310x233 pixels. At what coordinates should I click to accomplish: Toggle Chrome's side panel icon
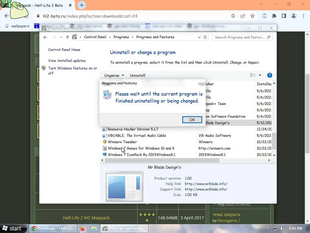click(284, 16)
